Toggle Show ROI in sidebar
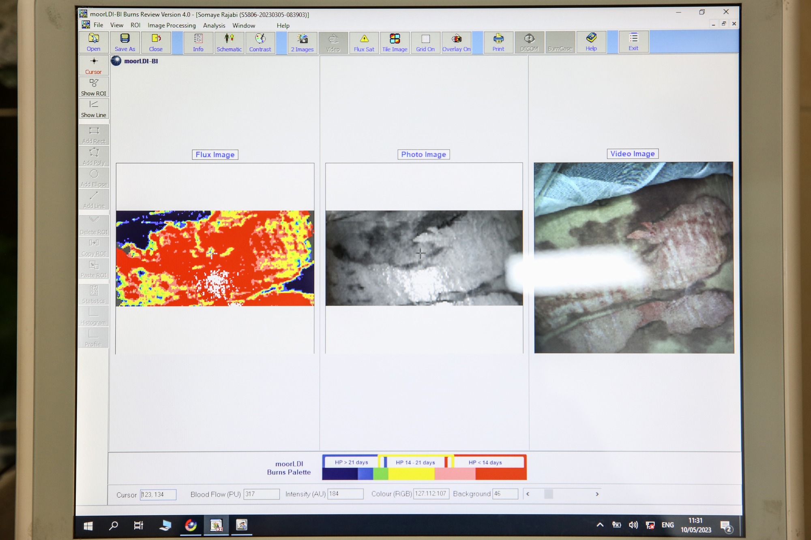Image resolution: width=811 pixels, height=540 pixels. pos(94,87)
